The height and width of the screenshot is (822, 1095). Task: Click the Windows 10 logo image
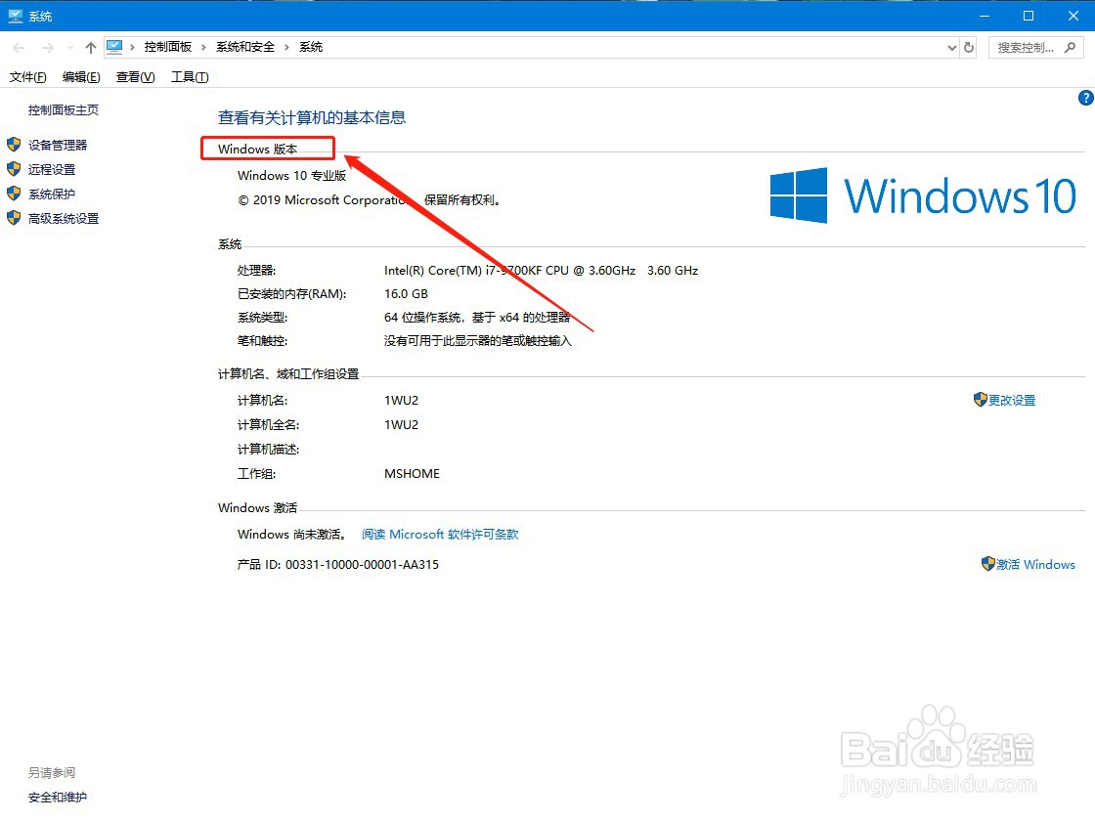click(923, 195)
